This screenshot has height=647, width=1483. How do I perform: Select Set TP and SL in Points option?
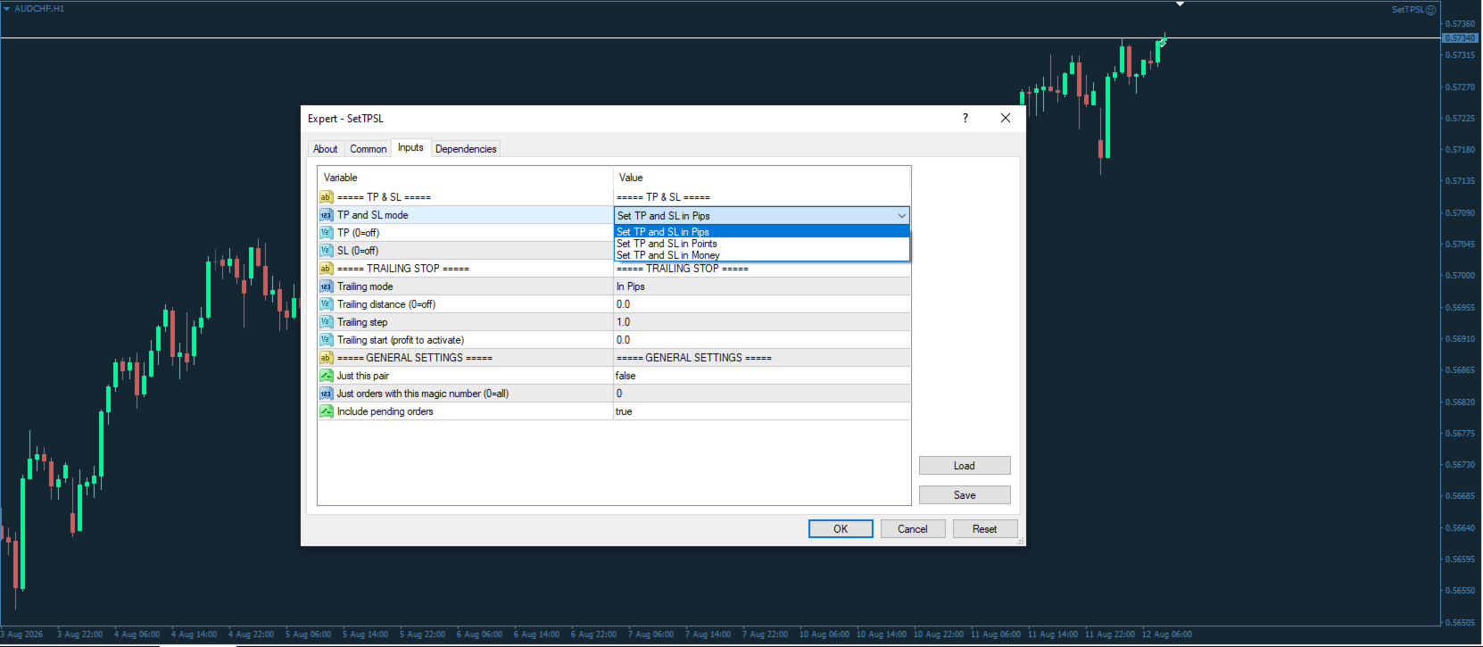[x=667, y=244]
